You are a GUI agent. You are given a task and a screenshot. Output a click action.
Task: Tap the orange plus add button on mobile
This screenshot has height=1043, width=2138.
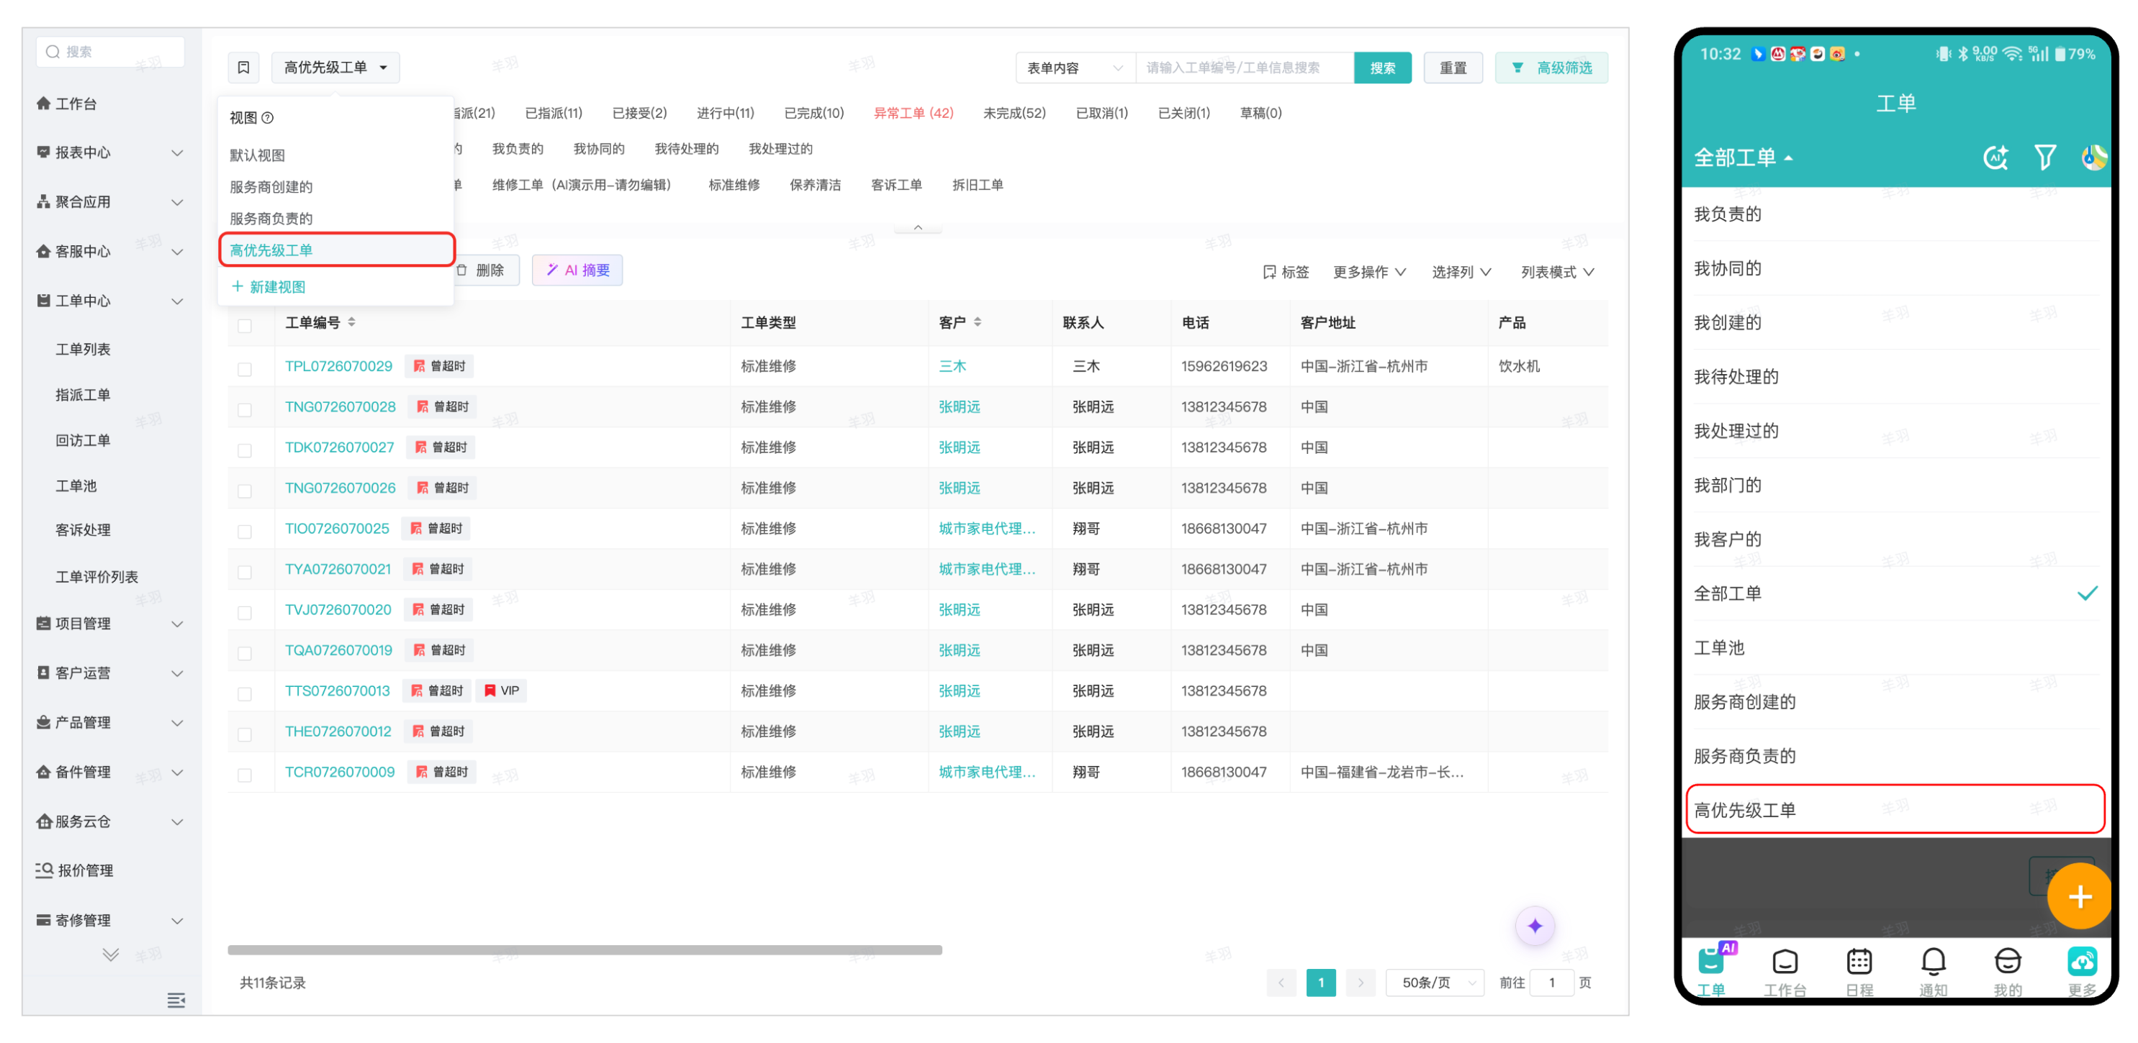[2079, 896]
